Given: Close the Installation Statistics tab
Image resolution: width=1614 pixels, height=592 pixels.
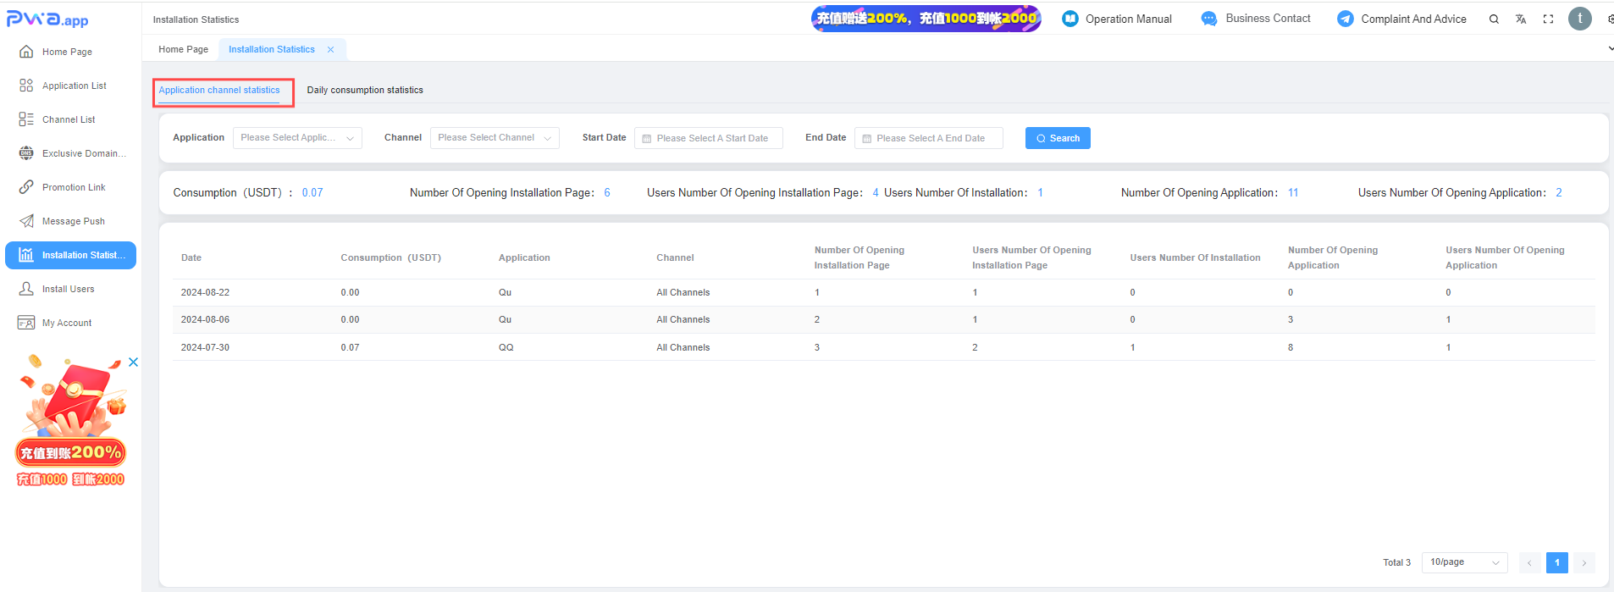Looking at the screenshot, I should pos(330,50).
